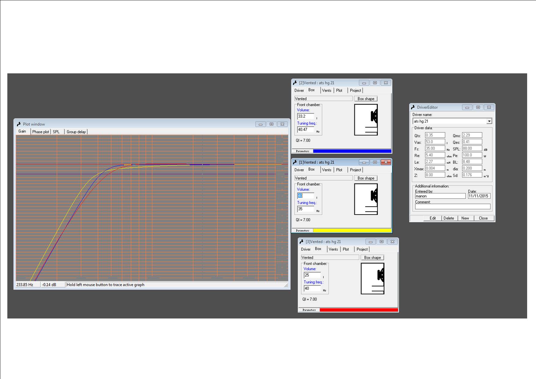Click the Delete button in DriverEditor

(x=449, y=218)
